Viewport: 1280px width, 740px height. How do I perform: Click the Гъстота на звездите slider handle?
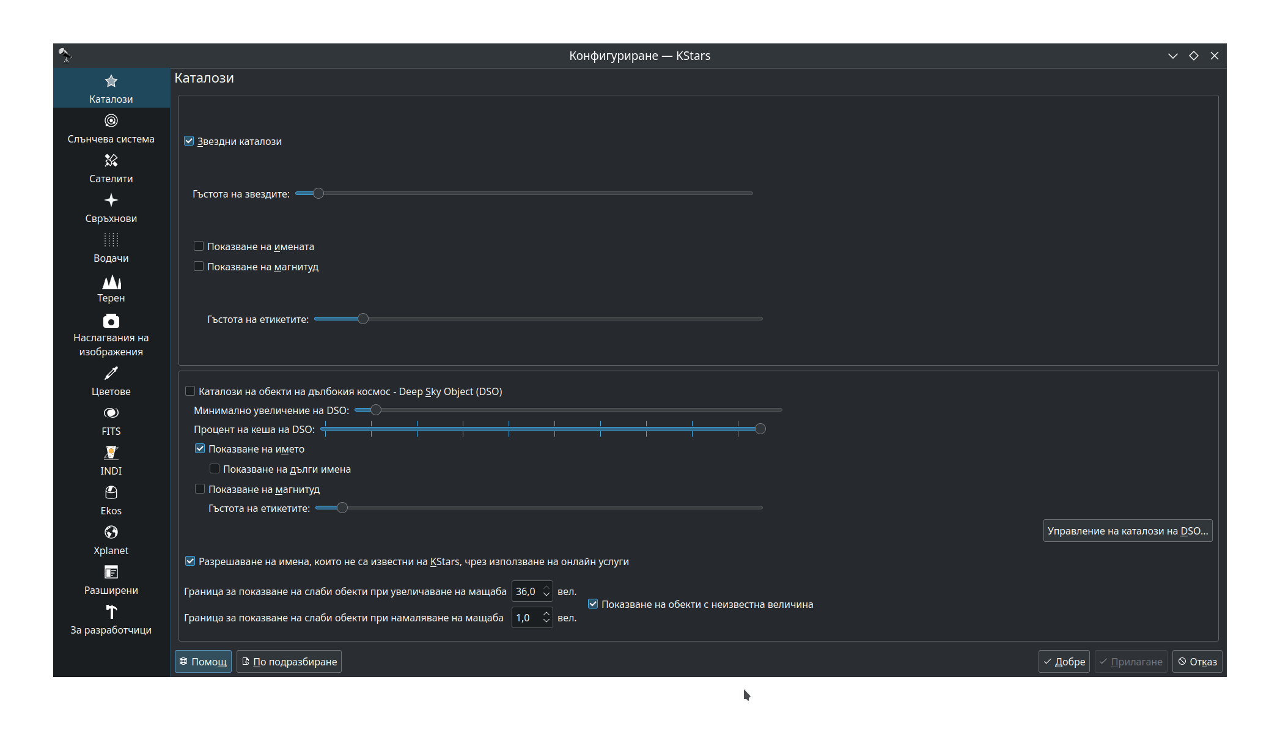tap(318, 193)
